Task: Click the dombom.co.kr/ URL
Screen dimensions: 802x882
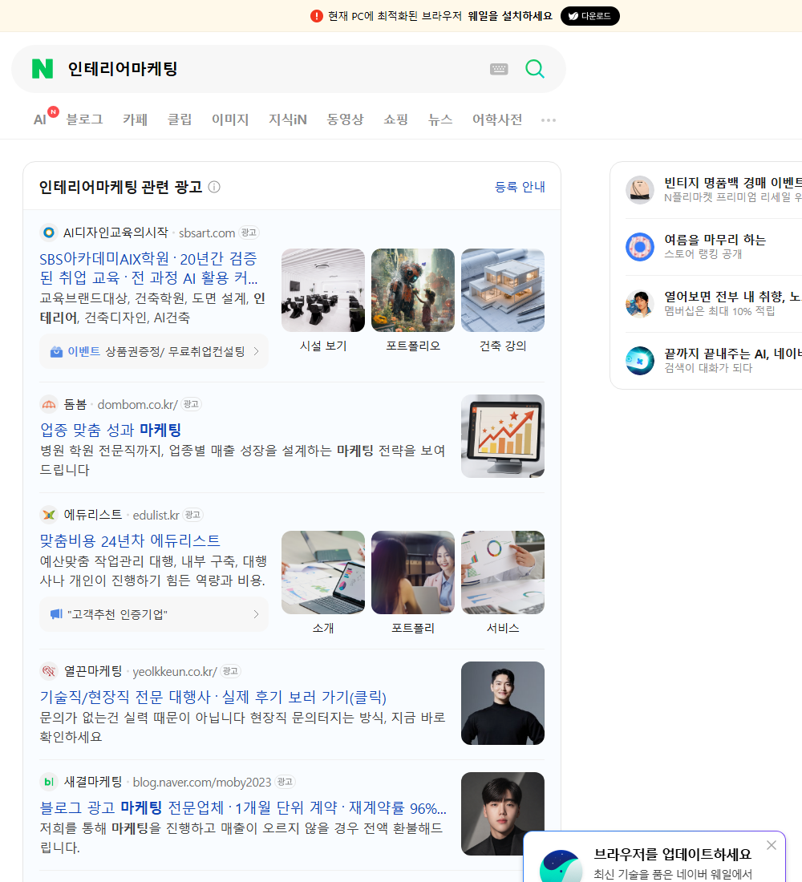Action: 137,404
